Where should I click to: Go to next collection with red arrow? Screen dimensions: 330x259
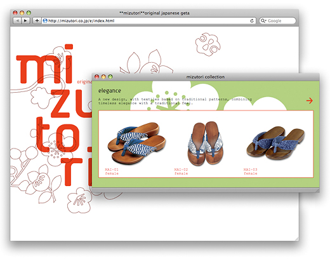click(x=310, y=100)
